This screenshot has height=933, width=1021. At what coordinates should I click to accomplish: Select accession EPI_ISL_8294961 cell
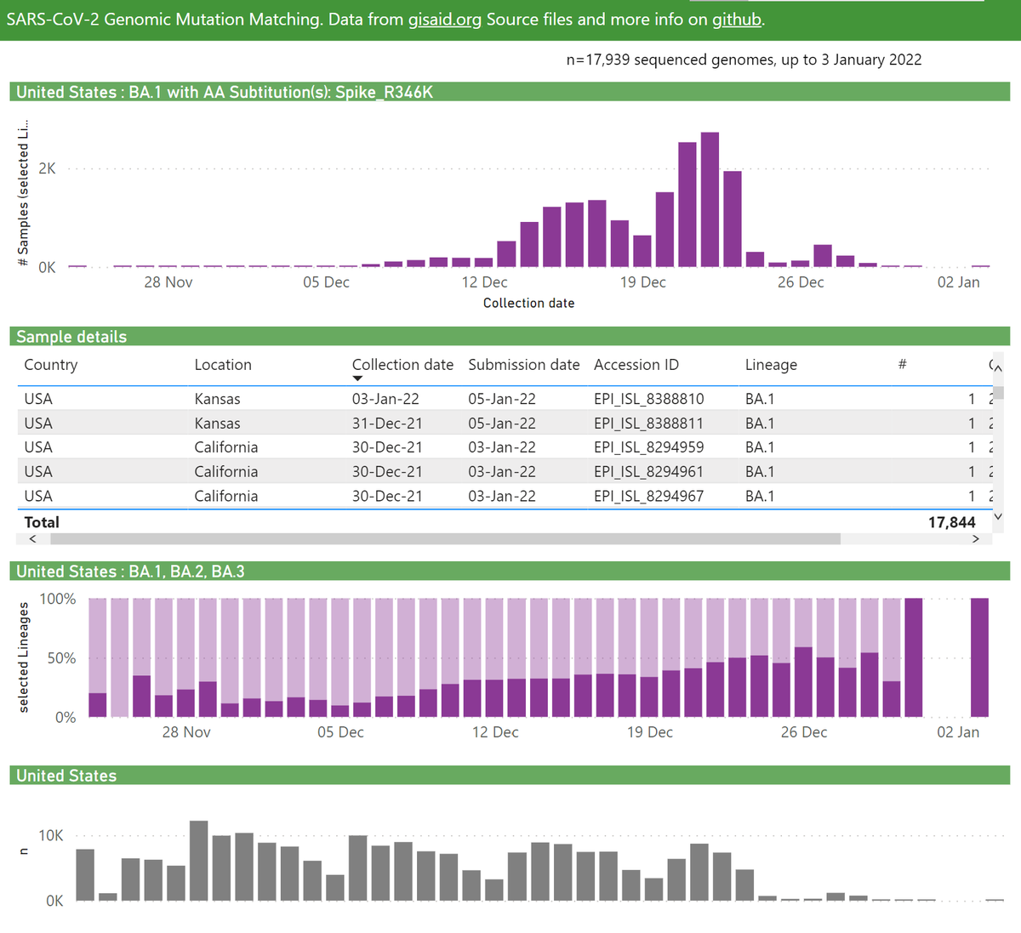tap(649, 472)
